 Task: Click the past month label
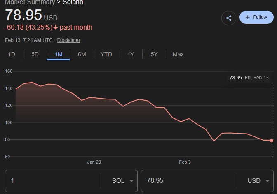pyautogui.click(x=76, y=28)
